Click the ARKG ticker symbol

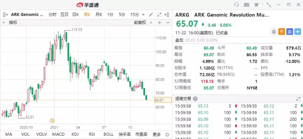tap(183, 15)
